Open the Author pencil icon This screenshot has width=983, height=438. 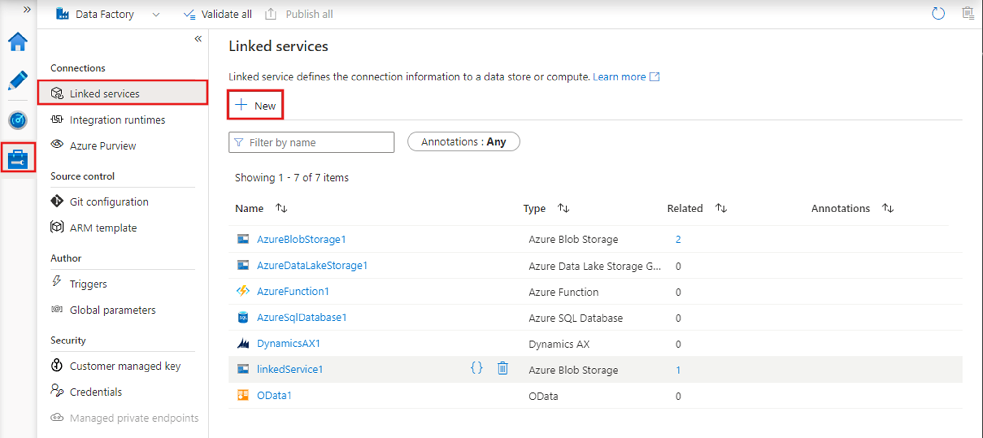tap(18, 80)
